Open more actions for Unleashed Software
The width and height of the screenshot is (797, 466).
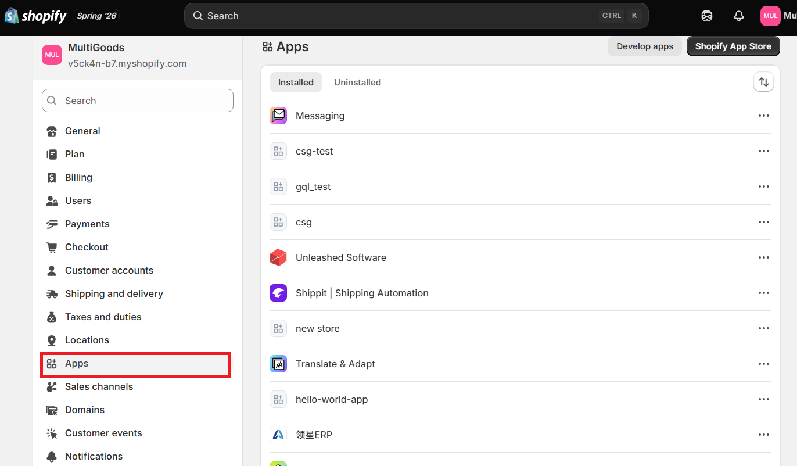pyautogui.click(x=763, y=257)
